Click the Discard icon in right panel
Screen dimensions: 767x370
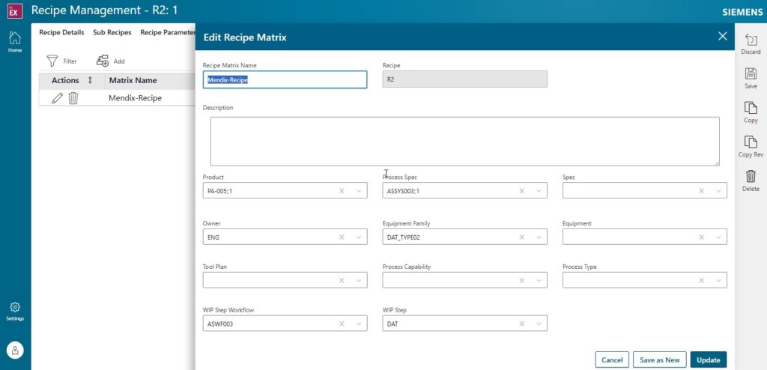click(x=751, y=38)
